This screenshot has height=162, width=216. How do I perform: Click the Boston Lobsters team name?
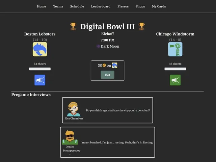click(40, 34)
